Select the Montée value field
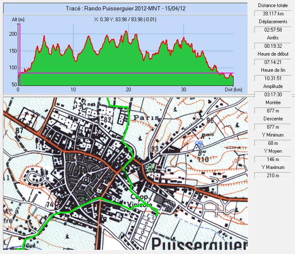This screenshot has width=295, height=254. pyautogui.click(x=272, y=111)
